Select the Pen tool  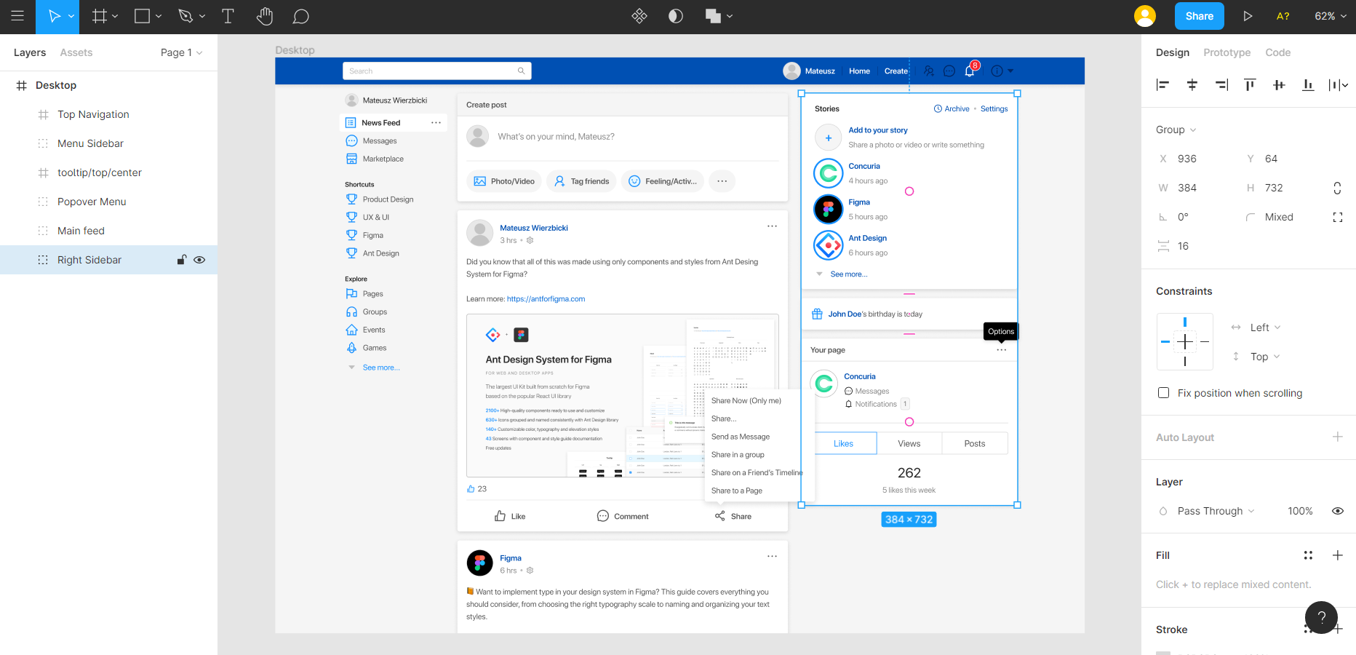186,16
